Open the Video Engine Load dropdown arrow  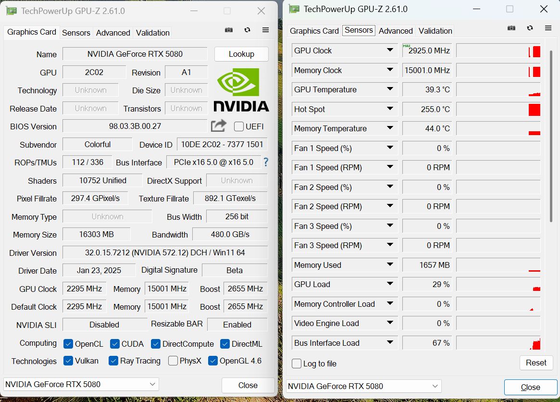click(x=390, y=323)
